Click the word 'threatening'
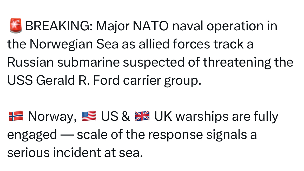Screen dimensions: 304x171 (237, 63)
